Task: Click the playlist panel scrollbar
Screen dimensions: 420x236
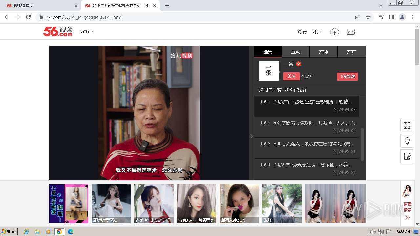Action: click(x=362, y=144)
